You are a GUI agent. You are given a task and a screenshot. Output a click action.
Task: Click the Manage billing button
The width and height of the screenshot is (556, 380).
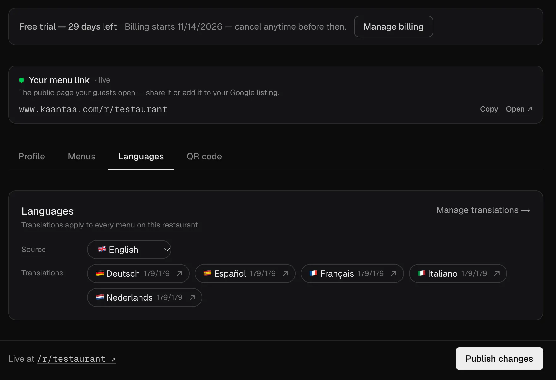[x=393, y=26]
